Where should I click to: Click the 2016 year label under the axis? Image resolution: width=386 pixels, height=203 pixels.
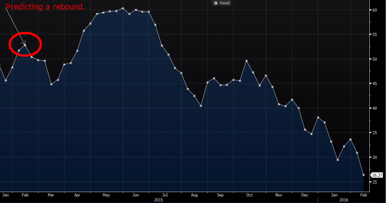344,200
